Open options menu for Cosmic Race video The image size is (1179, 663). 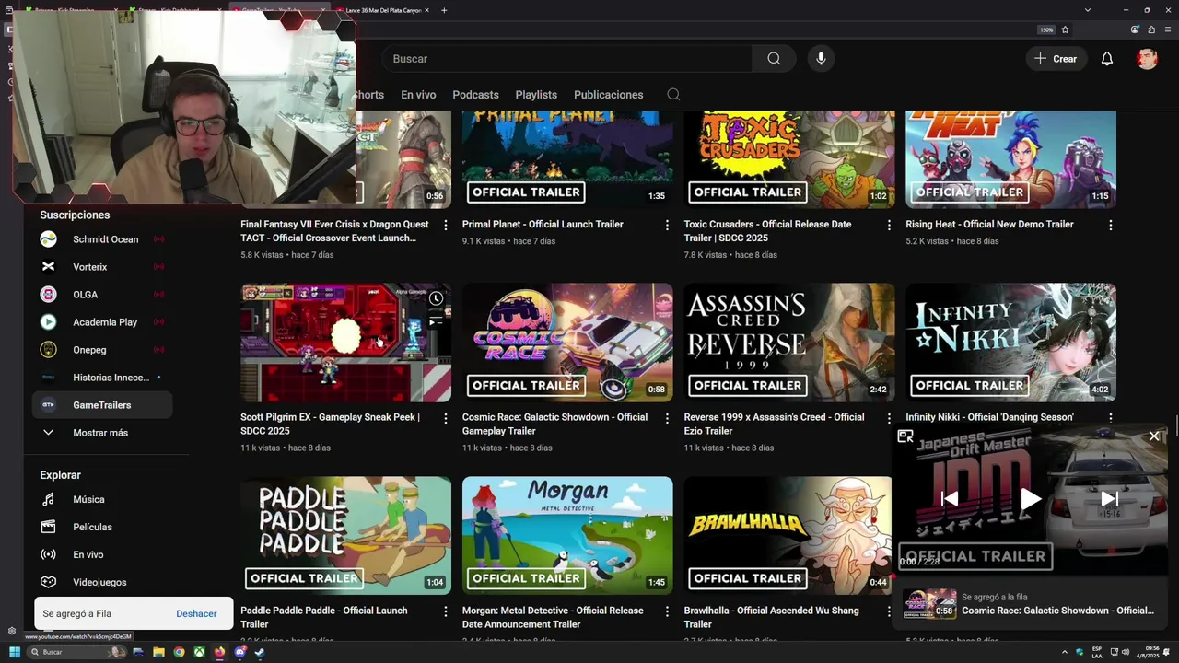tap(668, 418)
